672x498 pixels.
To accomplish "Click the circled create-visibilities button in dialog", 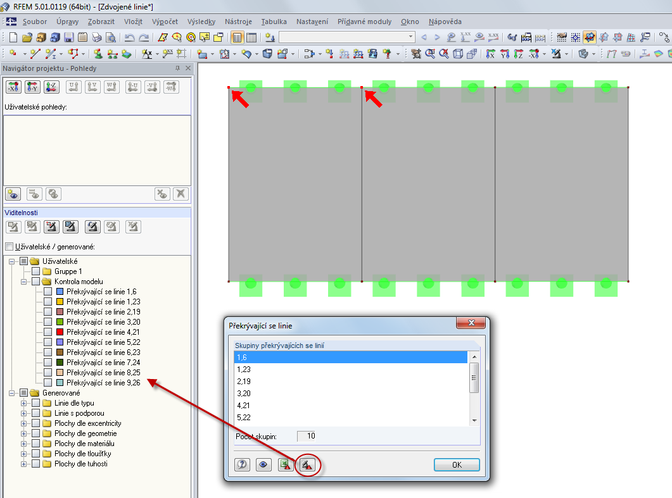I will click(307, 464).
